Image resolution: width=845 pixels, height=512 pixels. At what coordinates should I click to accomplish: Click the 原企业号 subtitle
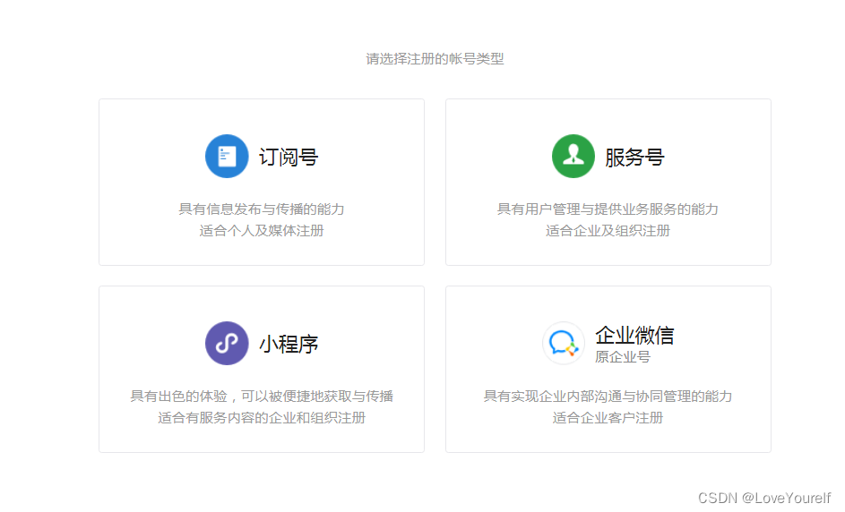click(x=623, y=357)
